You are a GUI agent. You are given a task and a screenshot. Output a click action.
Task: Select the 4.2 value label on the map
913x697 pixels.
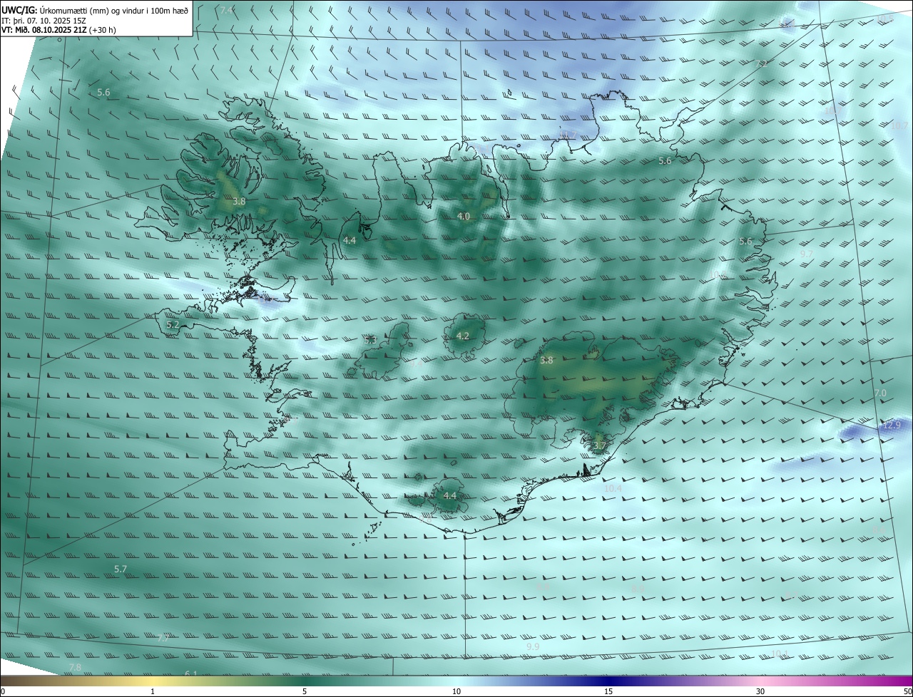coord(463,336)
